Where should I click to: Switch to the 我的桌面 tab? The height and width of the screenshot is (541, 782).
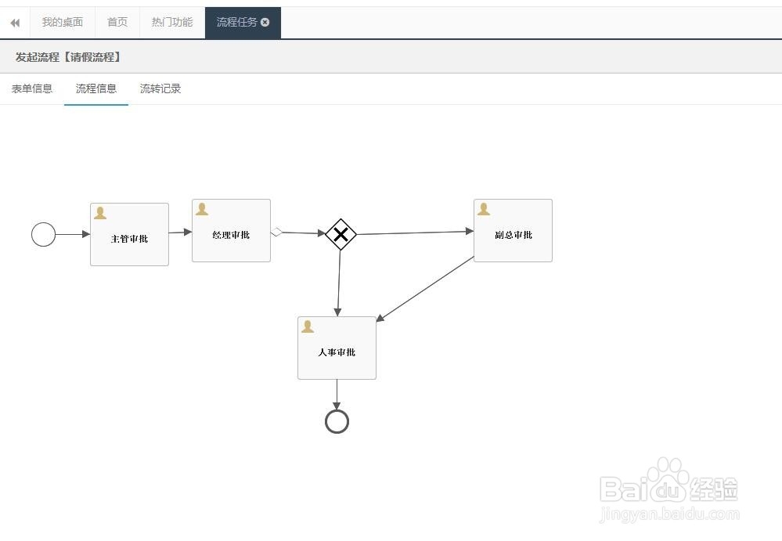(62, 22)
